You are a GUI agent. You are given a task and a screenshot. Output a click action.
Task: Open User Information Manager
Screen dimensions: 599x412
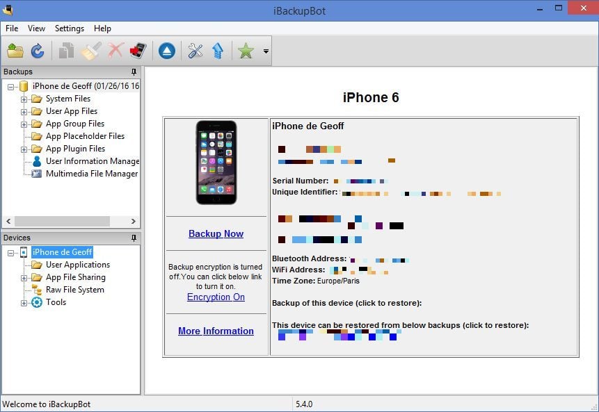click(x=93, y=161)
